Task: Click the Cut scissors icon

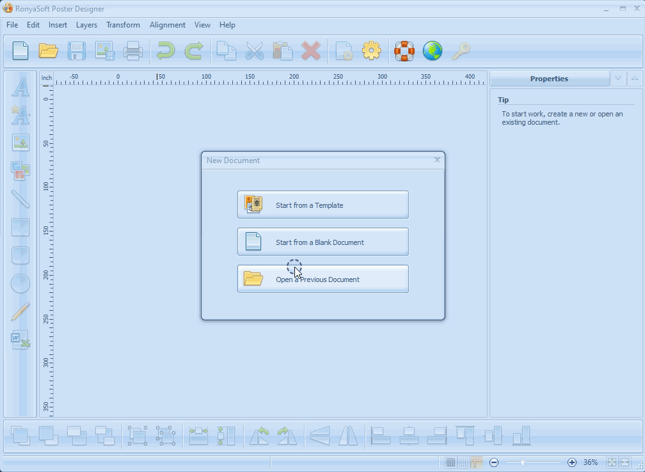Action: (255, 51)
